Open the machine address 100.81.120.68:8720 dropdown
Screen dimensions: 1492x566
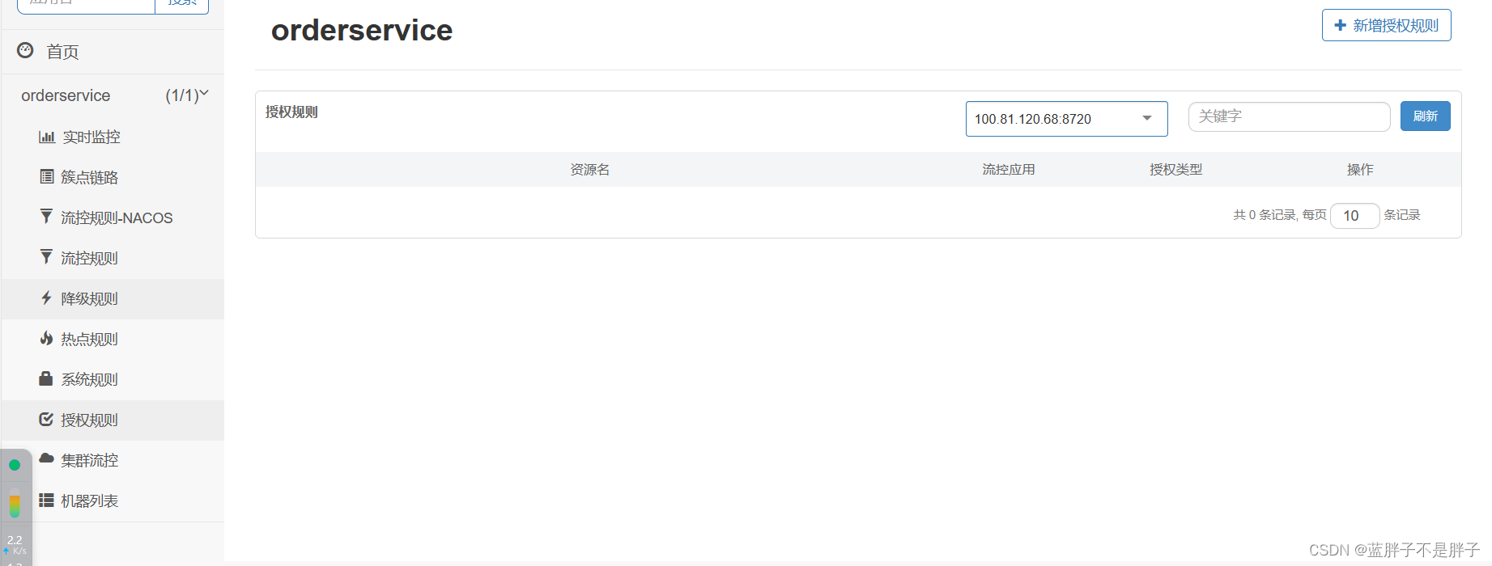pos(1066,119)
